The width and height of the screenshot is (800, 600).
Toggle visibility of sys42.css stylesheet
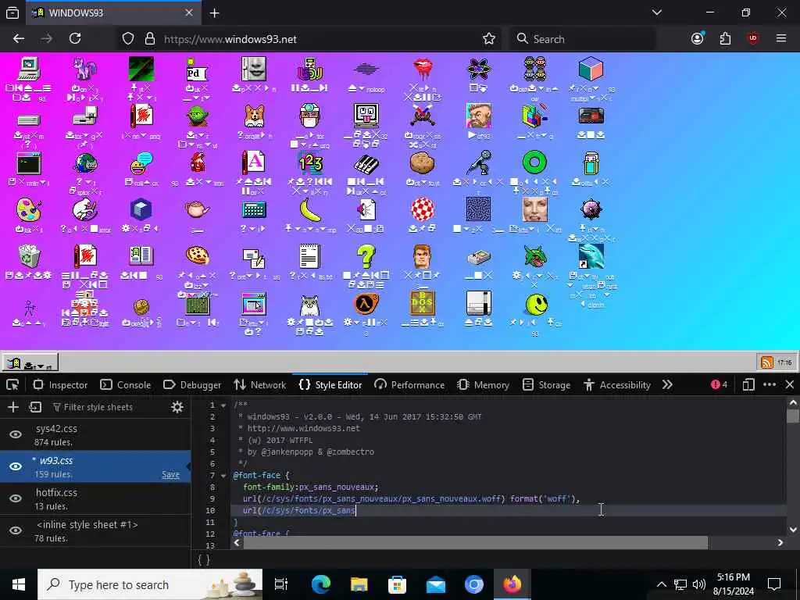tap(16, 434)
